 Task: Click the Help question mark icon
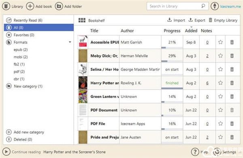(195, 152)
